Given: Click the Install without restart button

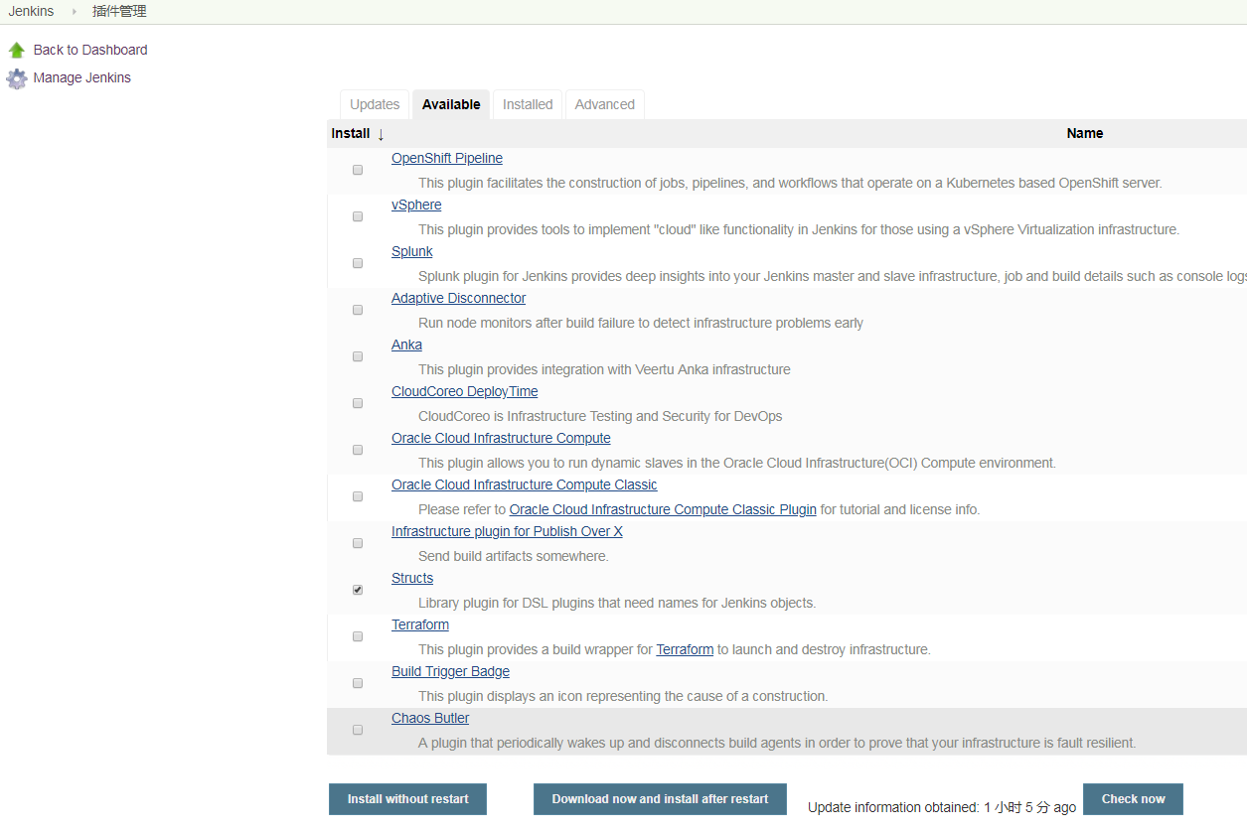Looking at the screenshot, I should pos(406,798).
